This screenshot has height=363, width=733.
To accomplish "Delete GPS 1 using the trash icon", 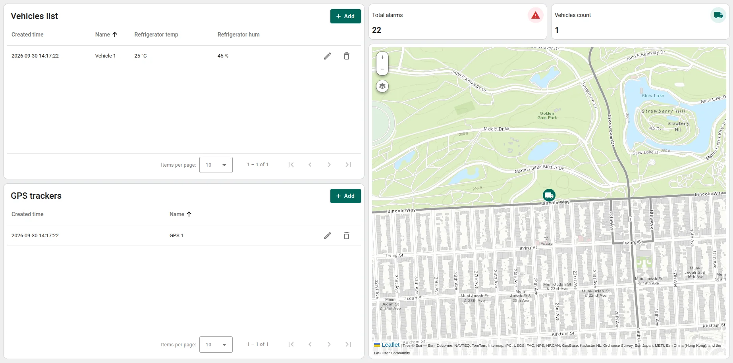I will (347, 236).
